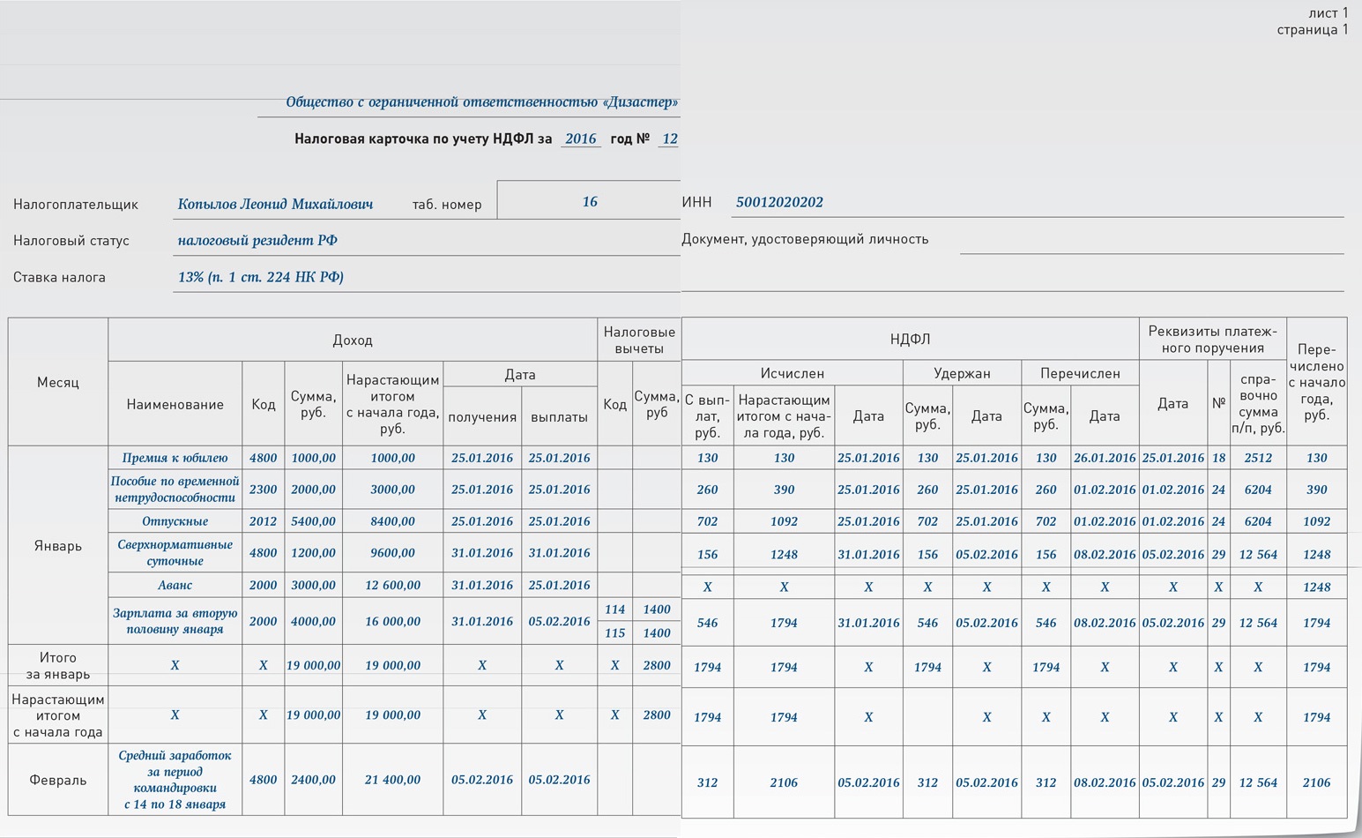Click the 'Месяц' column header
1362x838 pixels.
point(58,382)
